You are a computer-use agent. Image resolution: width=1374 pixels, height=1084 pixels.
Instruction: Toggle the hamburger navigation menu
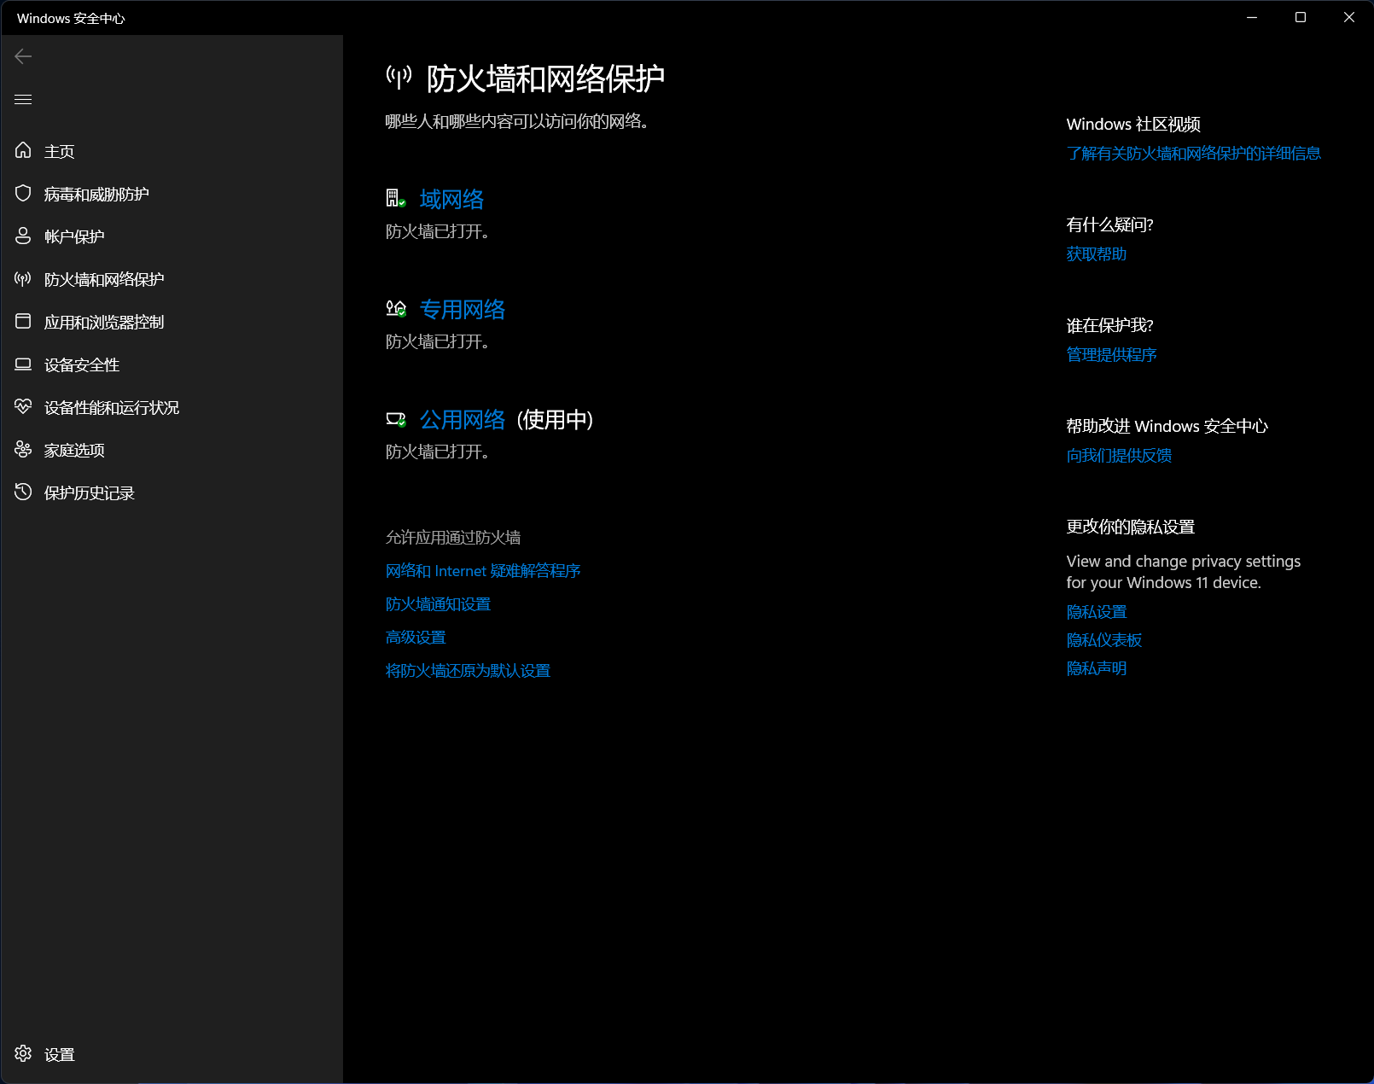(23, 100)
